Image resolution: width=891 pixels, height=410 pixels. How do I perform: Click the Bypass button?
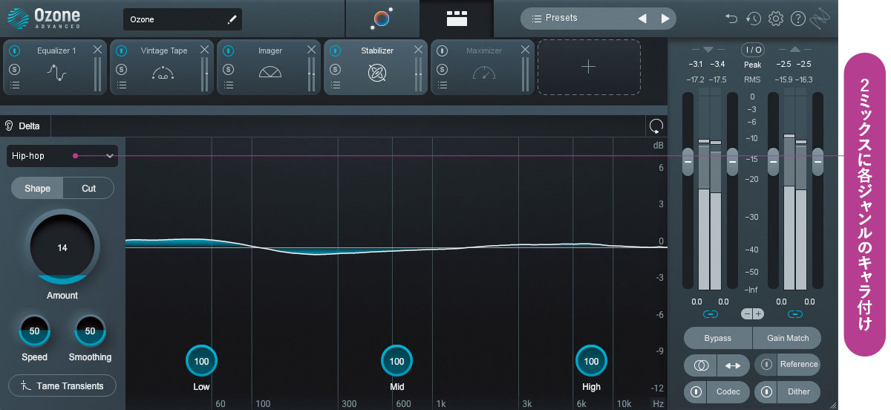pos(718,338)
